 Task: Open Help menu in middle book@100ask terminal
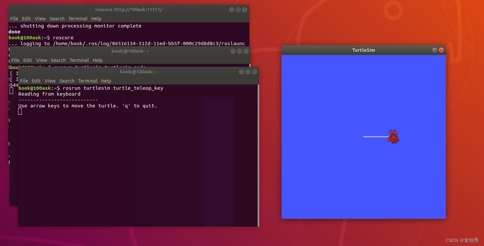(98, 60)
